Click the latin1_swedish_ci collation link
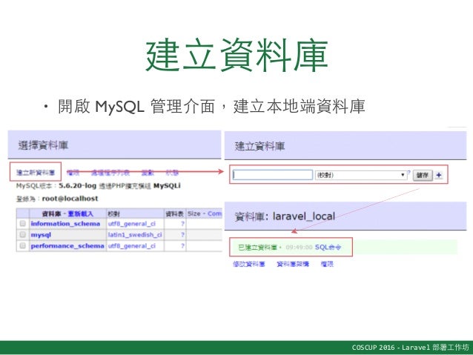The height and width of the screenshot is (355, 473). click(x=135, y=235)
